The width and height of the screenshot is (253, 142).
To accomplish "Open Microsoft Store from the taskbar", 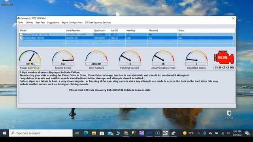I will click(102, 133).
